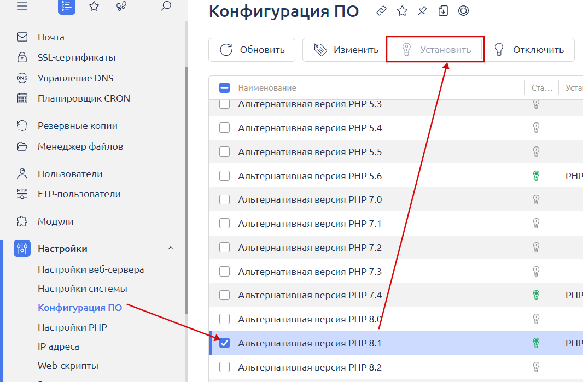
Task: Click the Изменить button
Action: (x=346, y=50)
